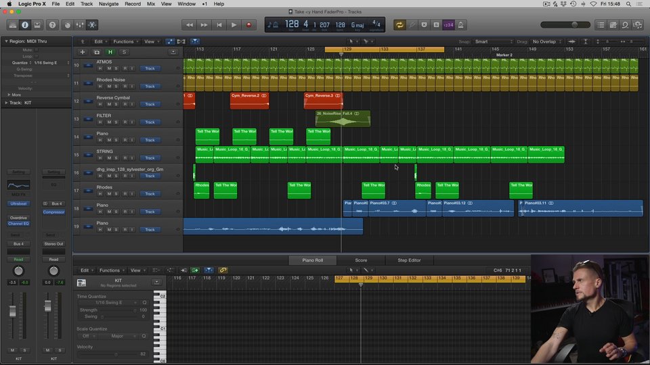This screenshot has width=650, height=365.
Task: Record-enable the STRING track
Action: click(125, 157)
